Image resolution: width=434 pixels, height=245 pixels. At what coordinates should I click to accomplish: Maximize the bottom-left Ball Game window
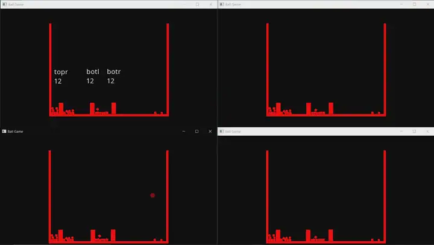click(197, 132)
